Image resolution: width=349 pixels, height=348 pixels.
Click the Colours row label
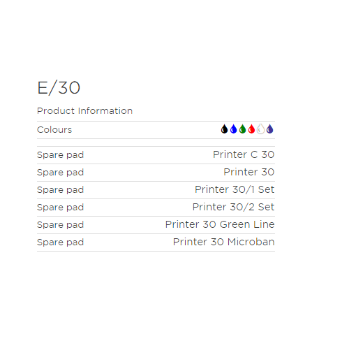[x=54, y=130]
